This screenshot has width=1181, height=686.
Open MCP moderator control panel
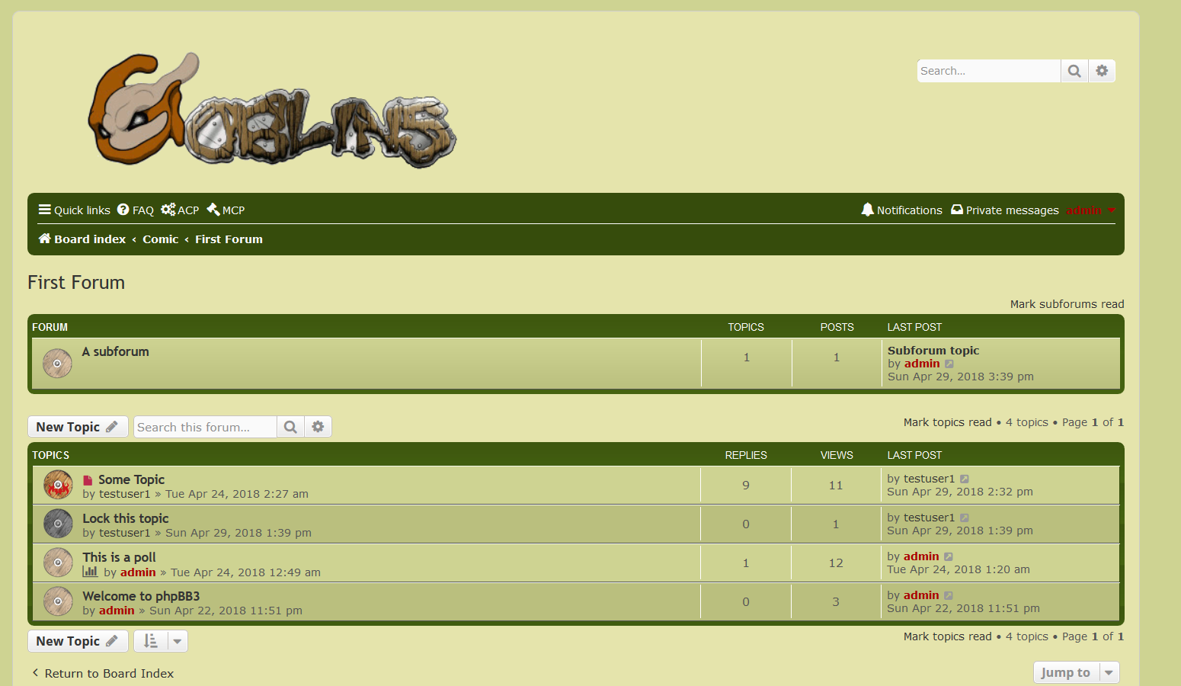[x=226, y=210]
